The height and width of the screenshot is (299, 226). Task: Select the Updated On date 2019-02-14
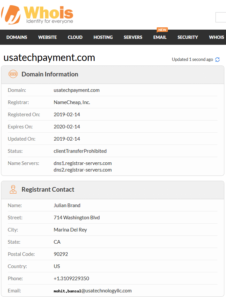(67, 139)
